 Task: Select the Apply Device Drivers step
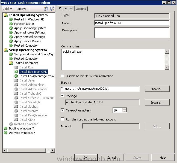28,41
